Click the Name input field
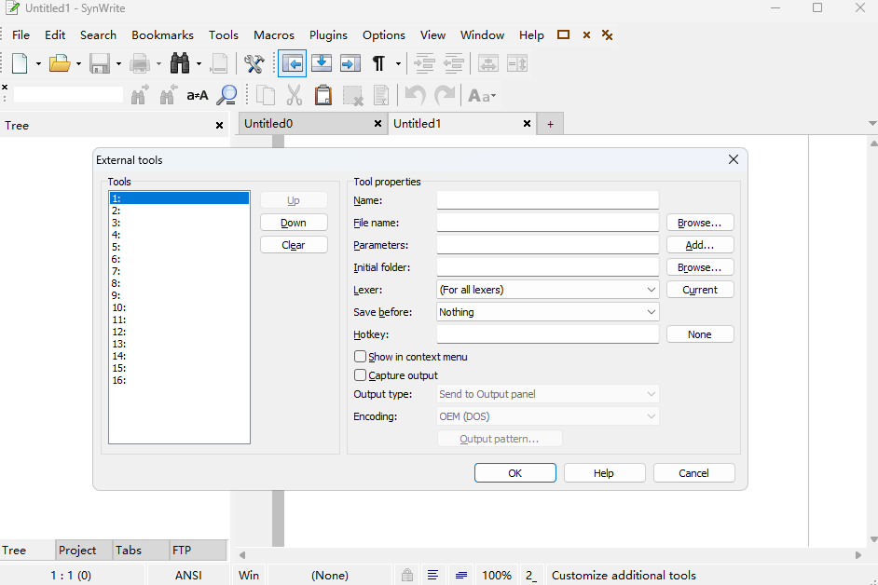This screenshot has height=585, width=878. click(547, 200)
